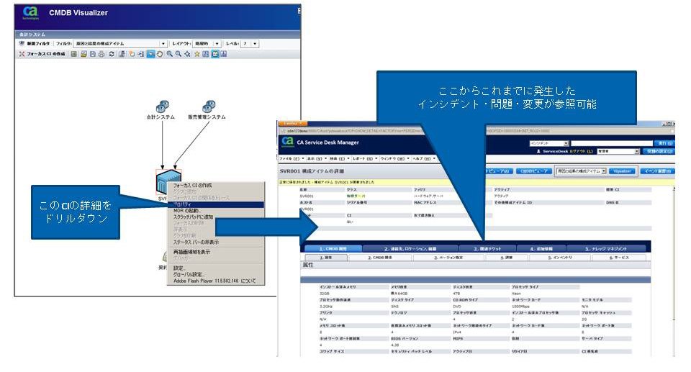Click the zoom out magnifier icon
This screenshot has height=372, width=691.
pyautogui.click(x=178, y=54)
